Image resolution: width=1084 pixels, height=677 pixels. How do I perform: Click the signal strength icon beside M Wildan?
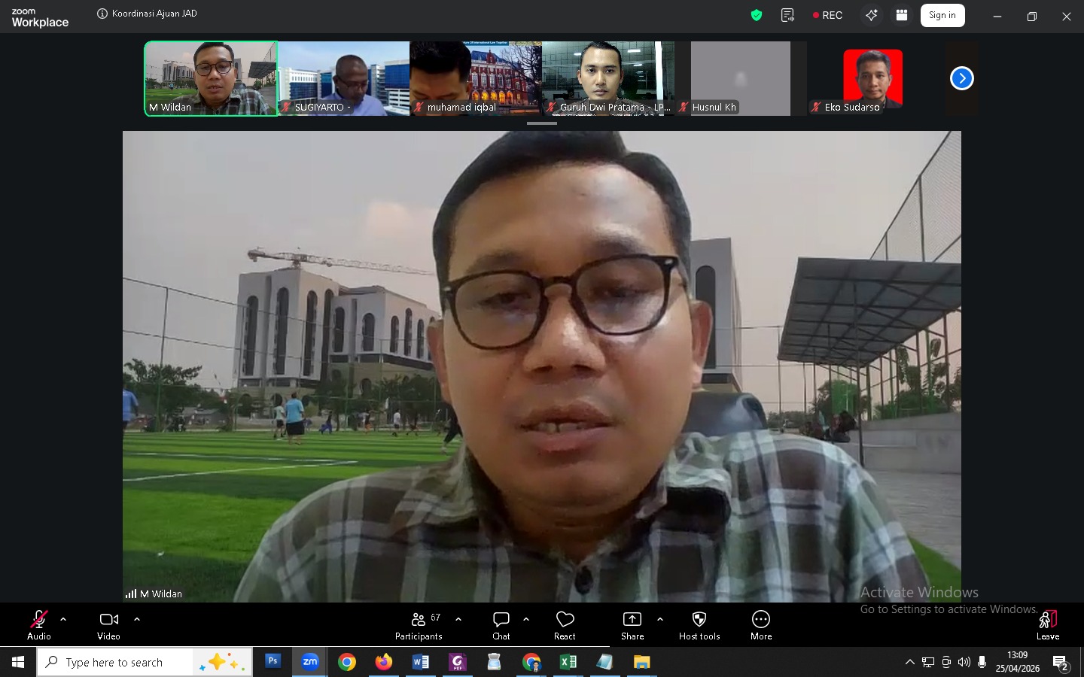tap(131, 594)
